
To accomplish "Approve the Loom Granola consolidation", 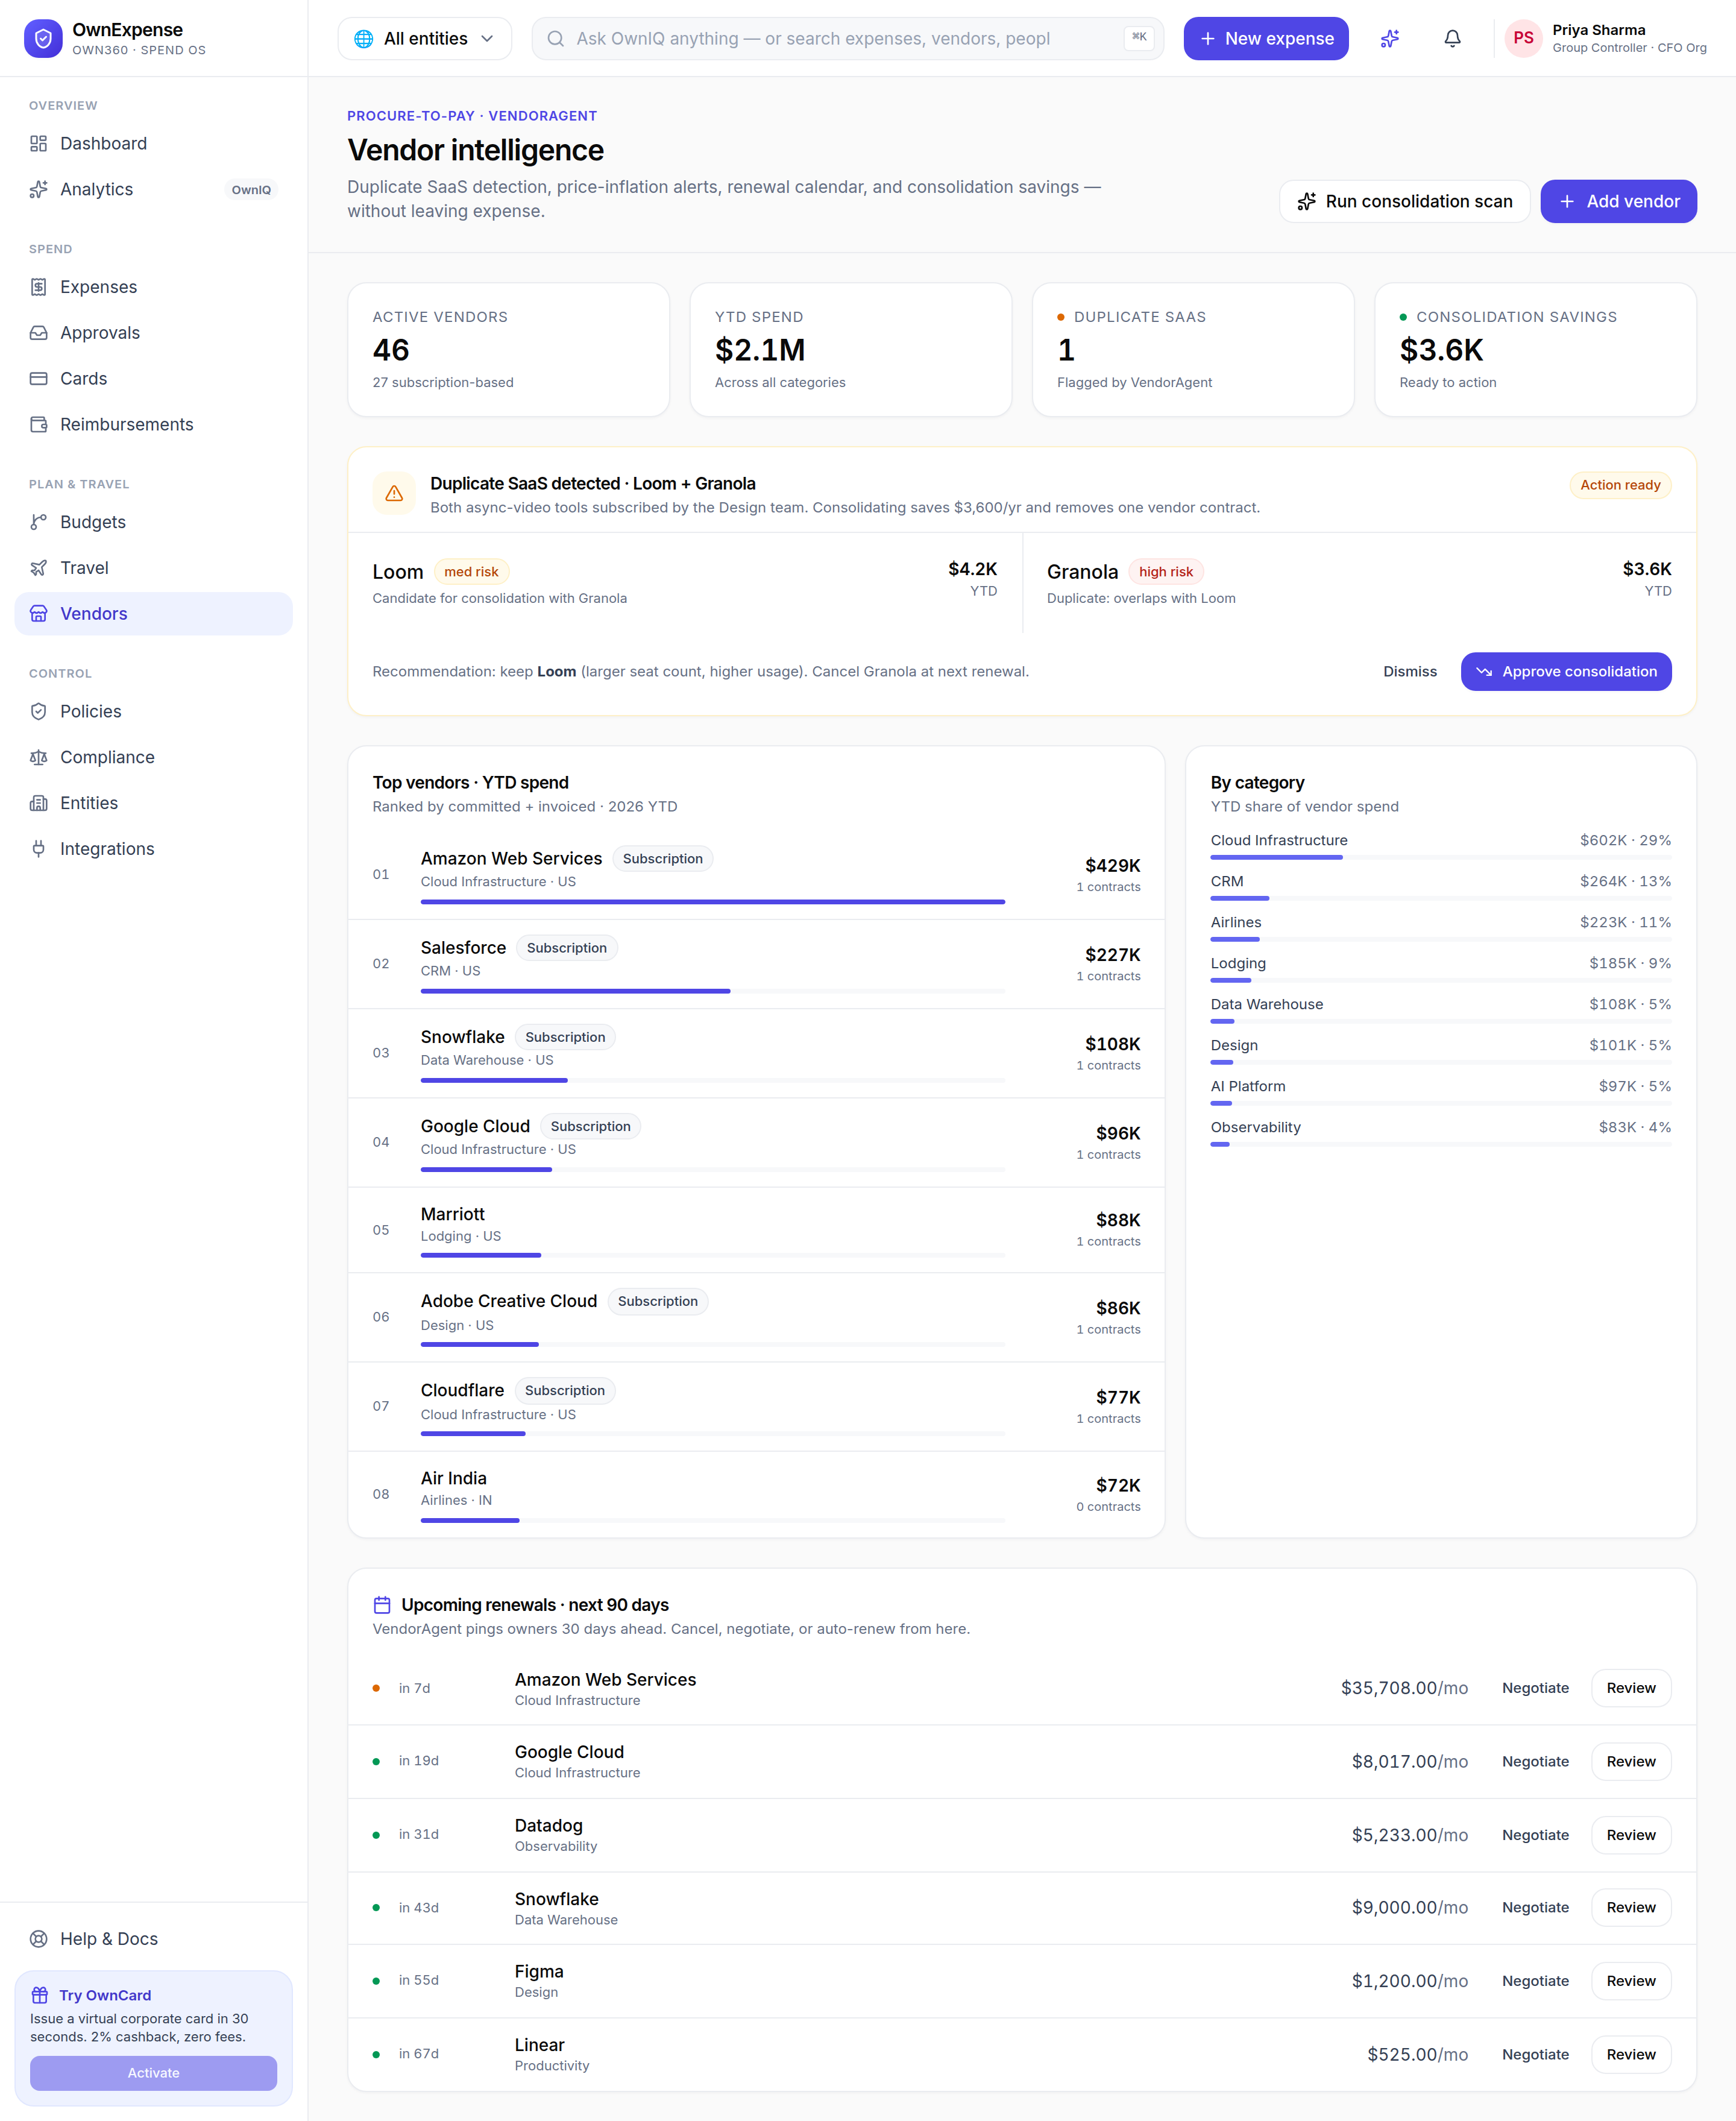I will click(x=1566, y=671).
